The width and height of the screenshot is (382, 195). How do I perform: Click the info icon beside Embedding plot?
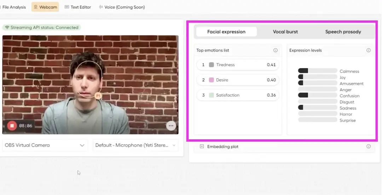(x=368, y=146)
